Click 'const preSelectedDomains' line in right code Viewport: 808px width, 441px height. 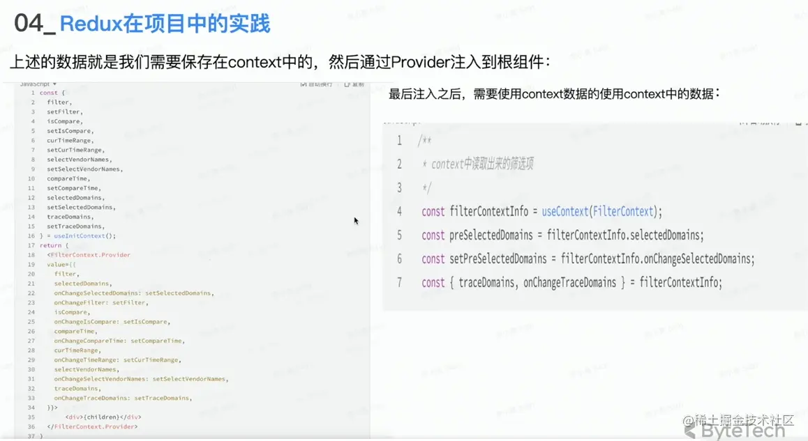tap(562, 235)
